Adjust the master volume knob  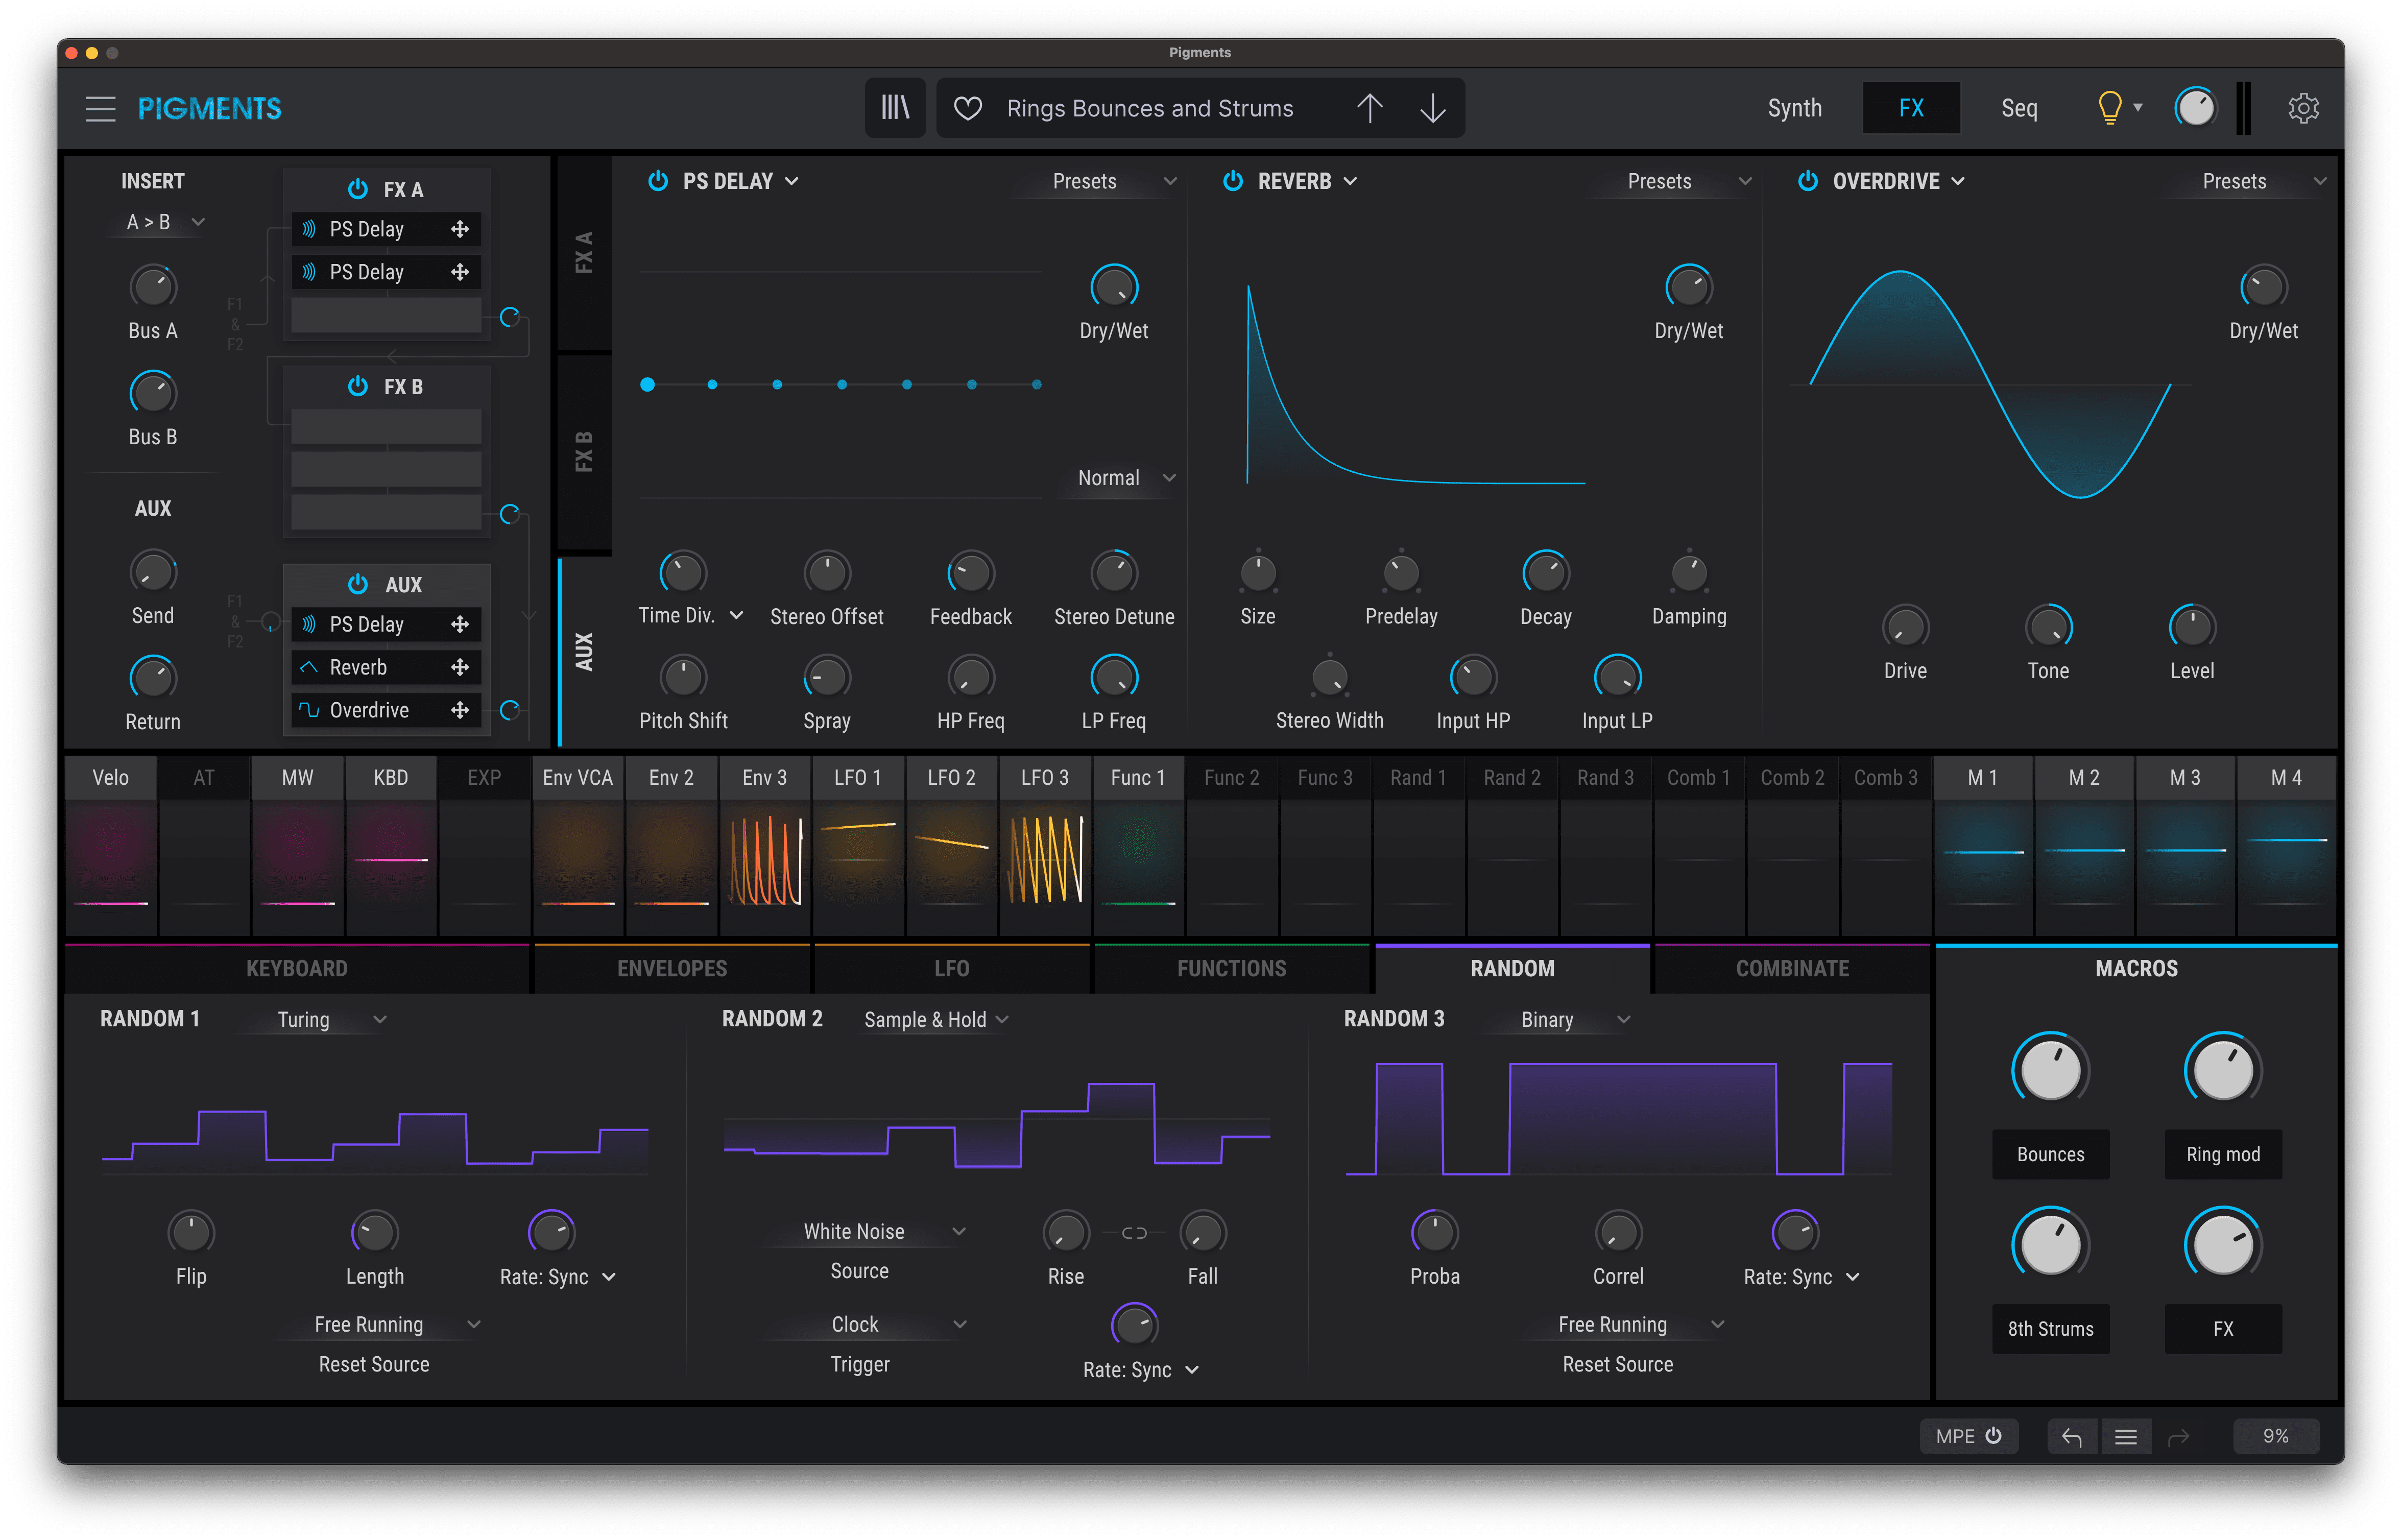[x=2195, y=108]
